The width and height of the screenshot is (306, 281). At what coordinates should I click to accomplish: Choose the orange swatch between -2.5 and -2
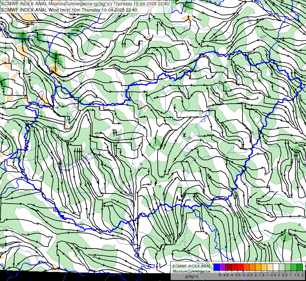point(252,267)
